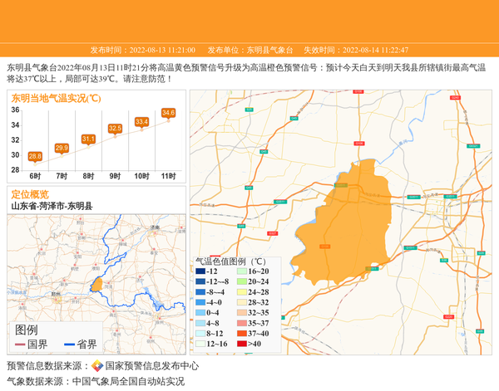499x391 pixels.
Task: Click small orange county marker on overview map
Action: click(97, 284)
